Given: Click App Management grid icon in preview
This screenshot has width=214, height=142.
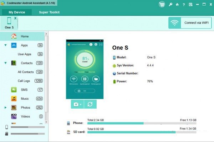Looking at the screenshot, I should click(x=85, y=79).
